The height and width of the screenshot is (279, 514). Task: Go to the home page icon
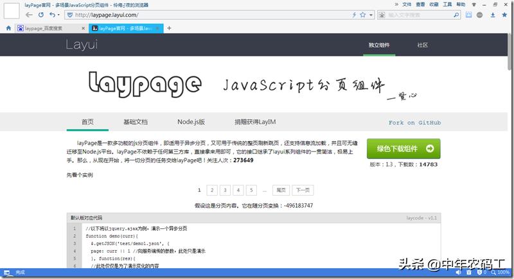tap(8, 28)
